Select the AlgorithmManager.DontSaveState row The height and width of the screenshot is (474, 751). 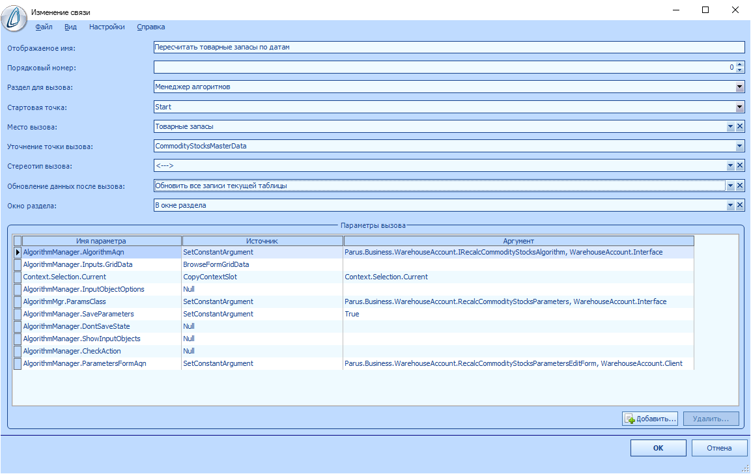[354, 327]
